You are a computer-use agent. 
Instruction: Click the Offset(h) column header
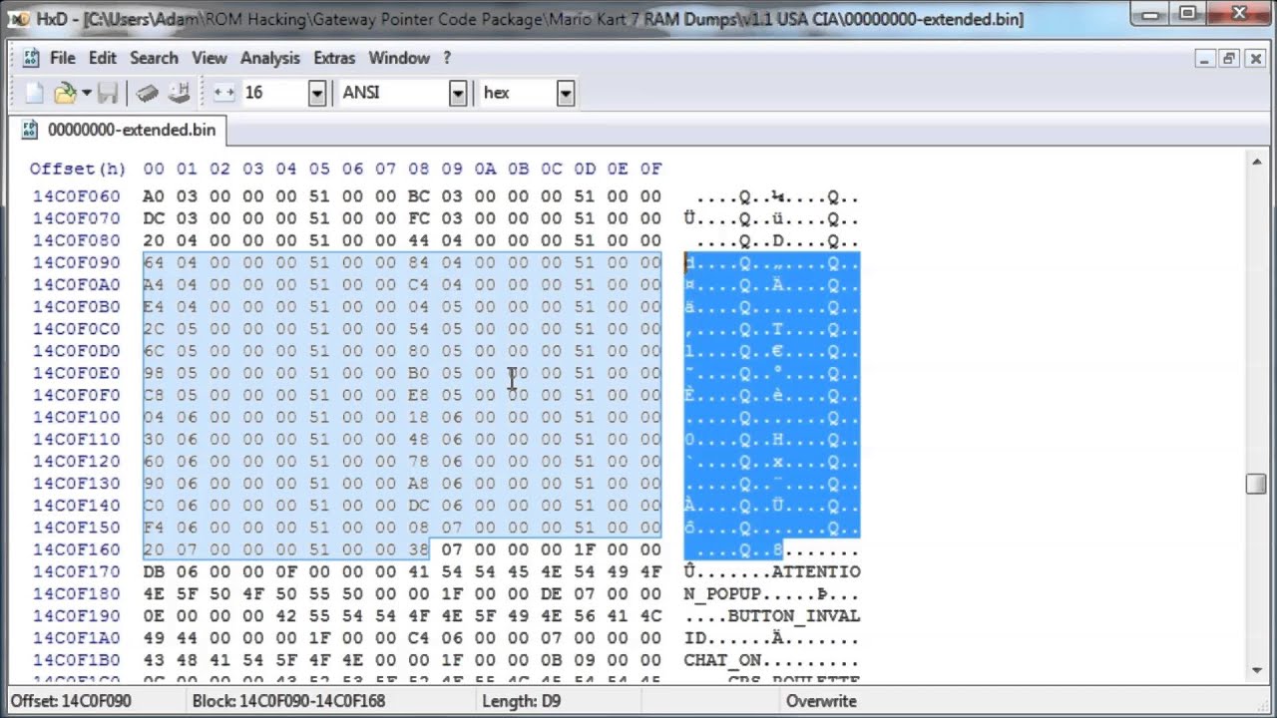point(78,169)
